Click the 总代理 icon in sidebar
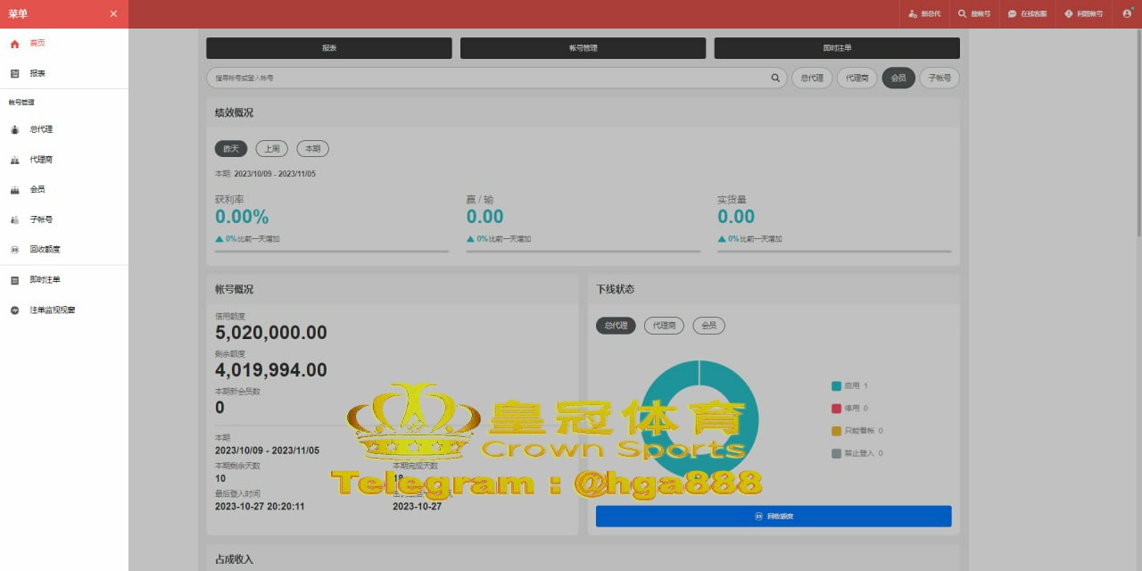This screenshot has width=1142, height=571. pyautogui.click(x=14, y=129)
